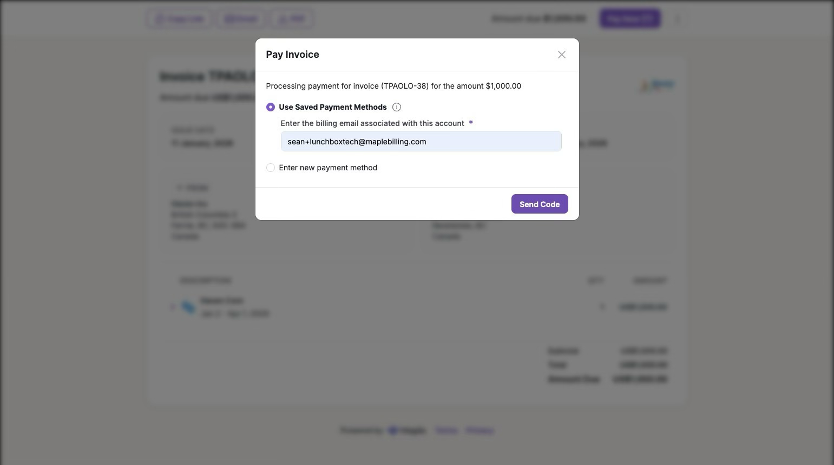Expand the invoice line item row chevron
The height and width of the screenshot is (465, 834).
tap(173, 307)
